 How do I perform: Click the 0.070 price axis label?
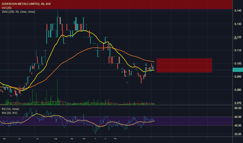pyautogui.click(x=238, y=103)
